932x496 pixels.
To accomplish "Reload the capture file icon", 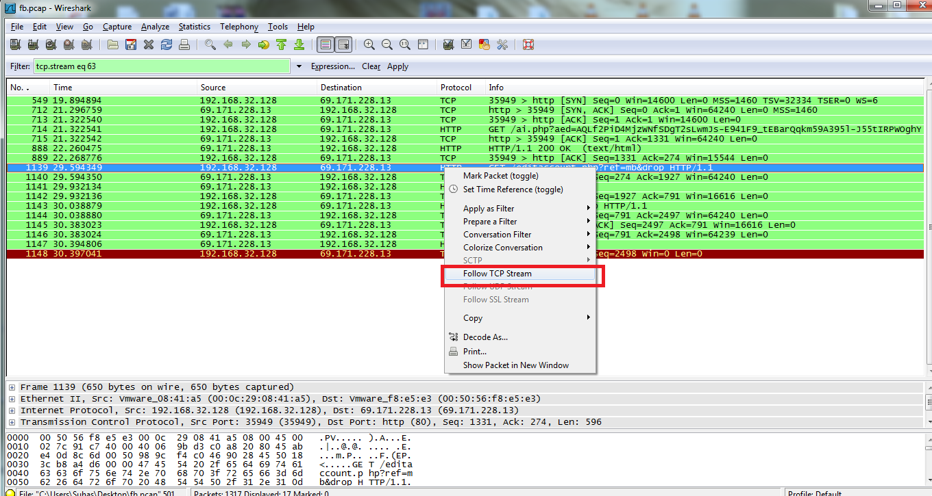I will pos(167,45).
